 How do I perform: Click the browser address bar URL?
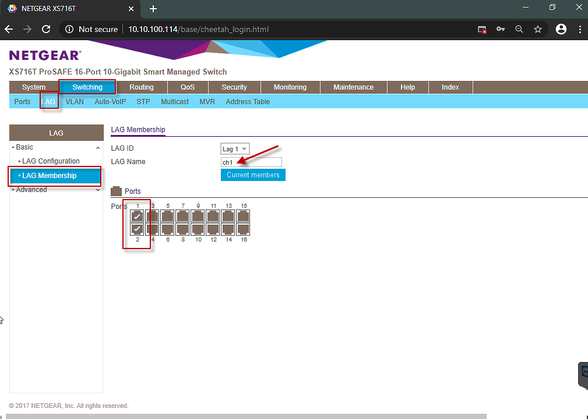point(198,29)
